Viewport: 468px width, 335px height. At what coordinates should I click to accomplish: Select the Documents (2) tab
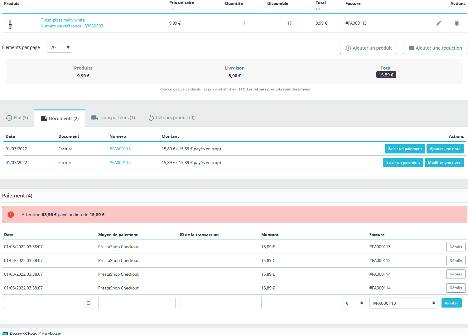(x=60, y=119)
